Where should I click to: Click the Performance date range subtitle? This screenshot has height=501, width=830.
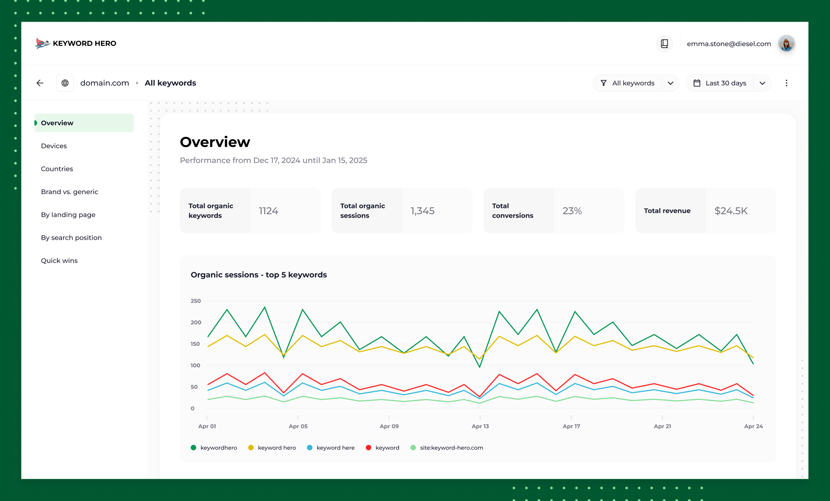pos(274,160)
